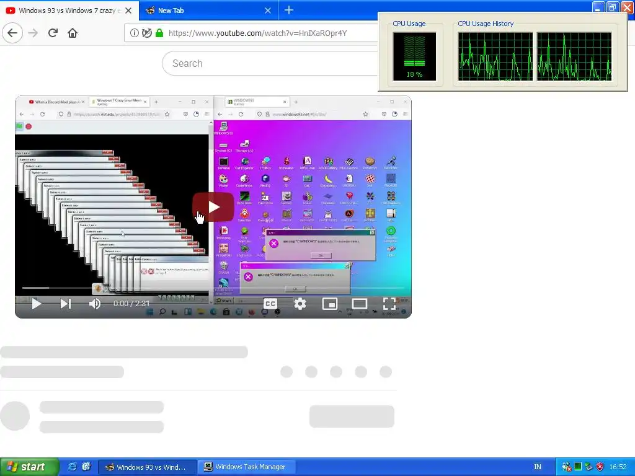The height and width of the screenshot is (476, 635).
Task: Focus the YouTube Search box
Action: tap(269, 63)
